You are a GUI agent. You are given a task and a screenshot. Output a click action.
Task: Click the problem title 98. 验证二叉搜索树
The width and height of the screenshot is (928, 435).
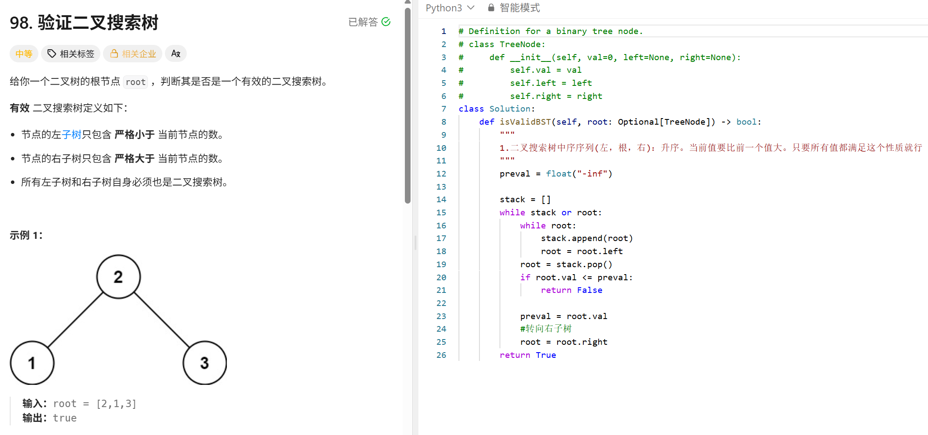tap(84, 23)
